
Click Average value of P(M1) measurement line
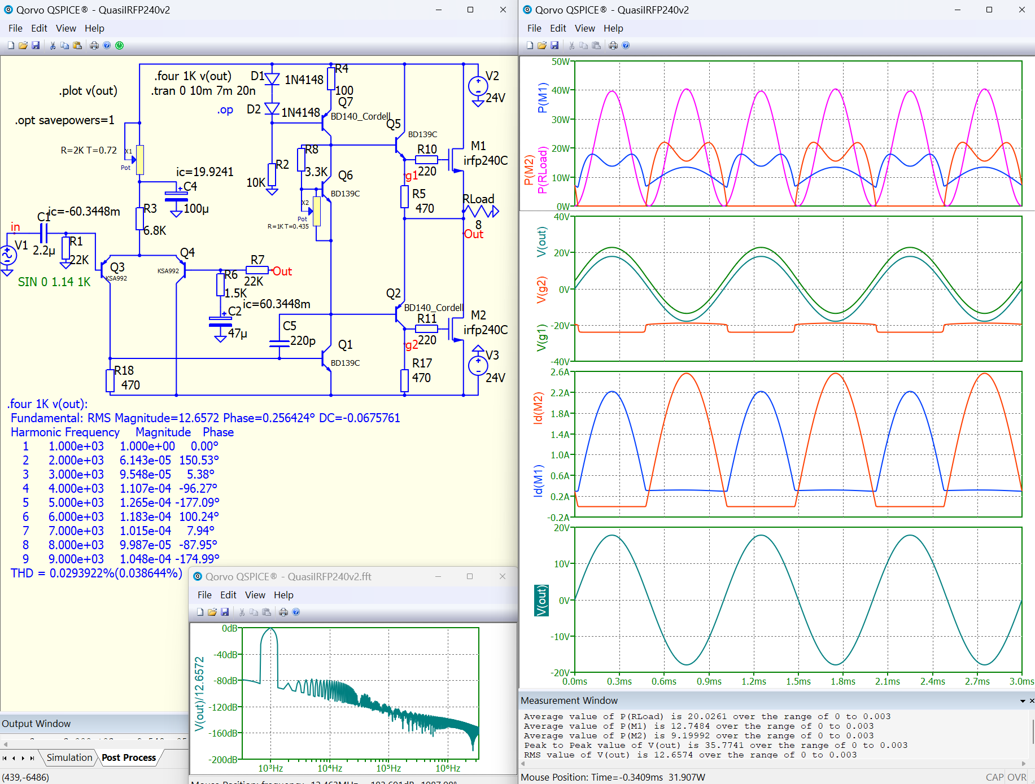(x=698, y=726)
